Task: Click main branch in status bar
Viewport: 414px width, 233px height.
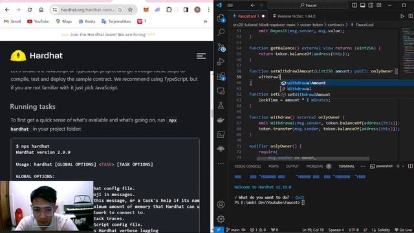Action: [233, 230]
